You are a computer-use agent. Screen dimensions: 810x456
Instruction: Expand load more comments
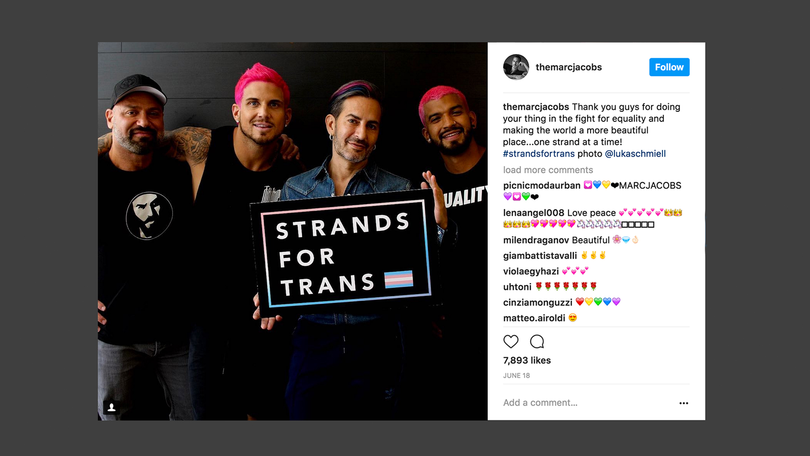[x=548, y=170]
